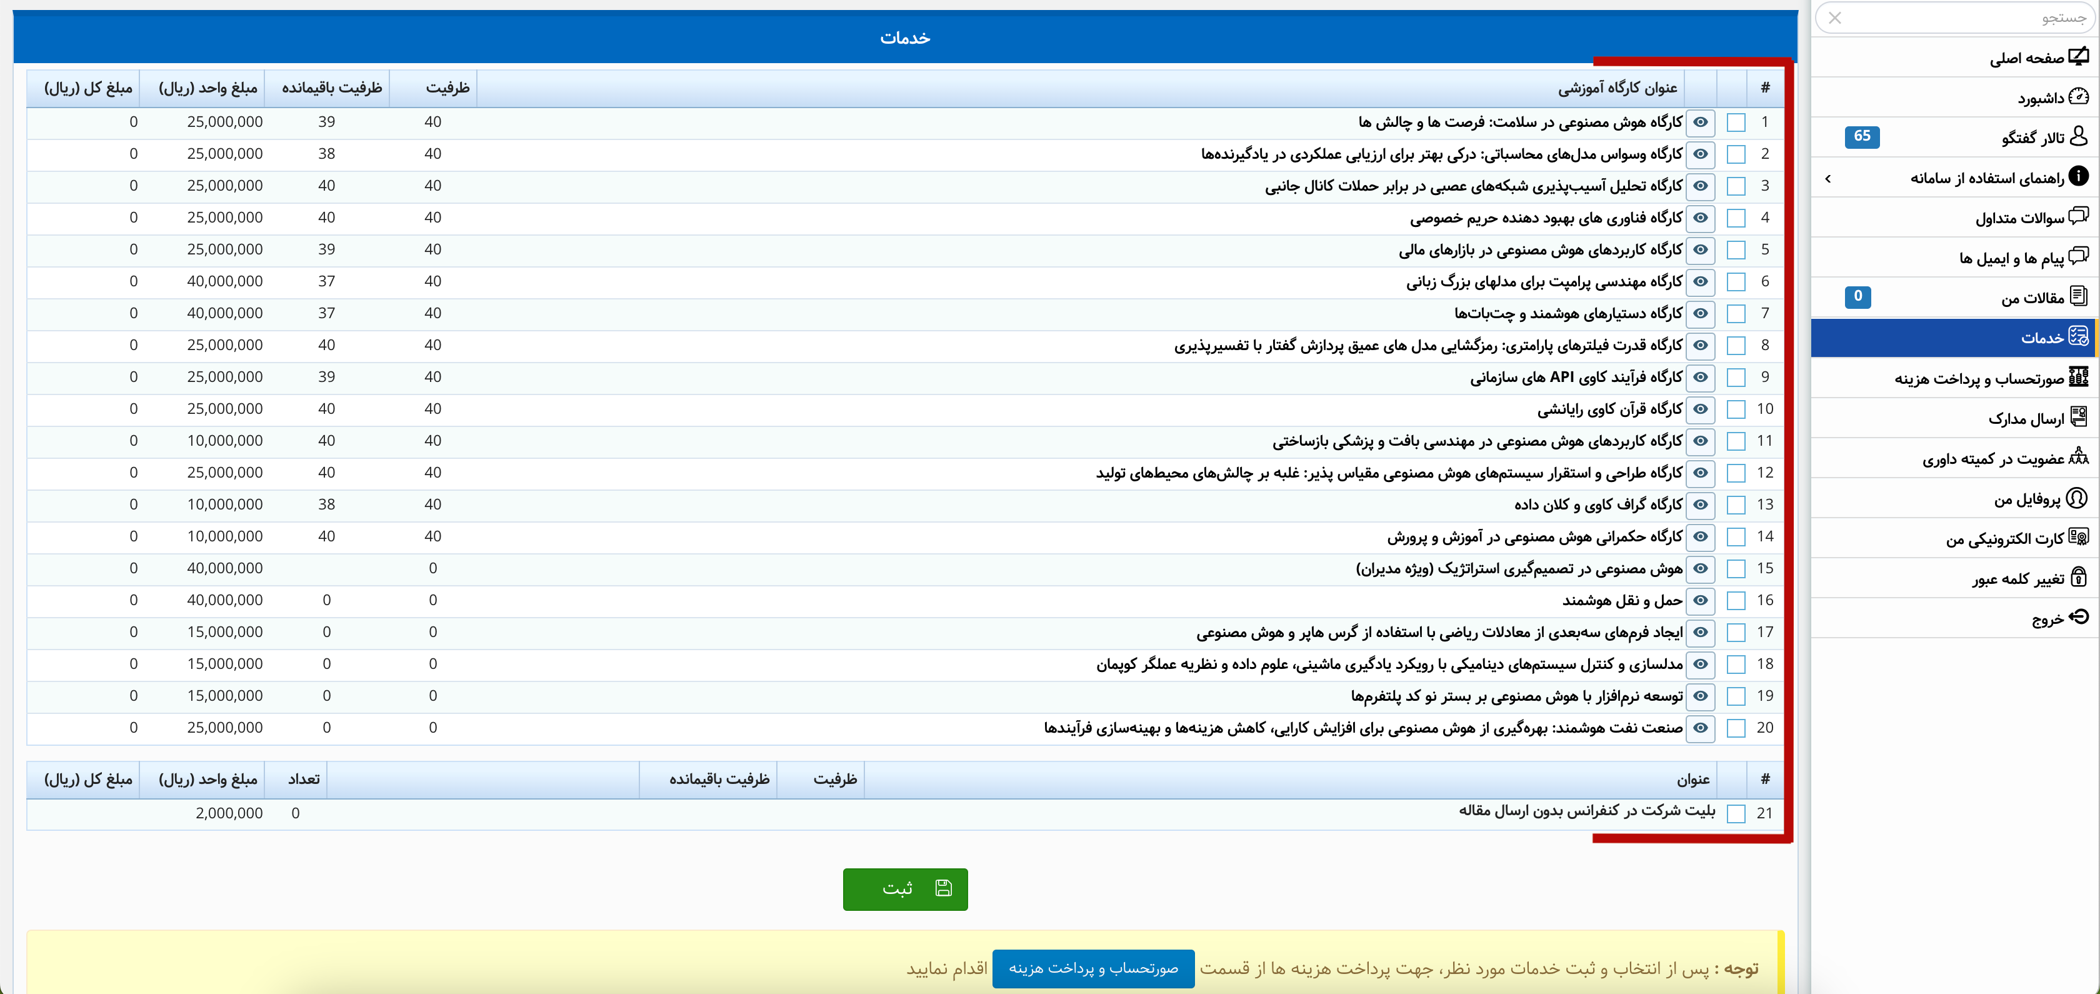Click blue invoice and payment link in notice
Image resolution: width=2100 pixels, height=994 pixels.
point(1092,968)
